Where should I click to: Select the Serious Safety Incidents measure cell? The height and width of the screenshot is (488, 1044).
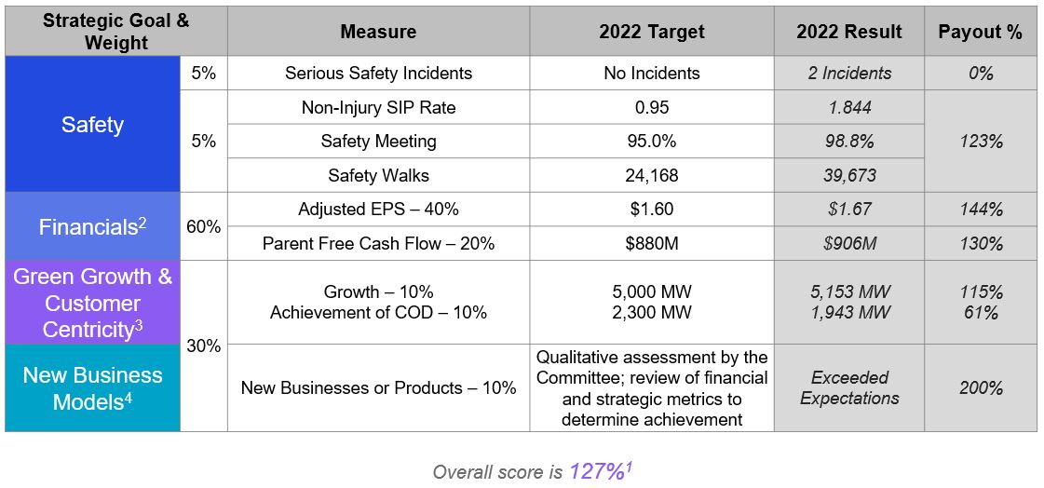coord(378,73)
